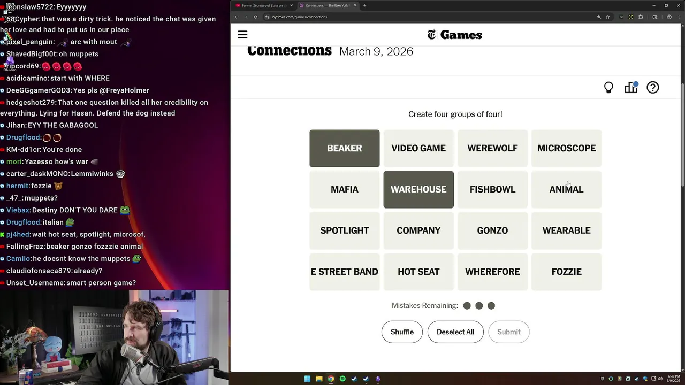Screen dimensions: 685x385
Task: Open the stats bar chart icon
Action: (x=631, y=88)
